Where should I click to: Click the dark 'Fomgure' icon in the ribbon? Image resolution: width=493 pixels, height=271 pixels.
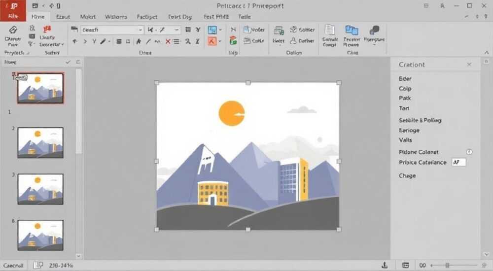click(x=374, y=34)
